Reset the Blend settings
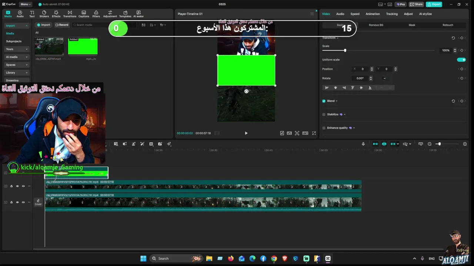This screenshot has height=266, width=474. tap(453, 101)
